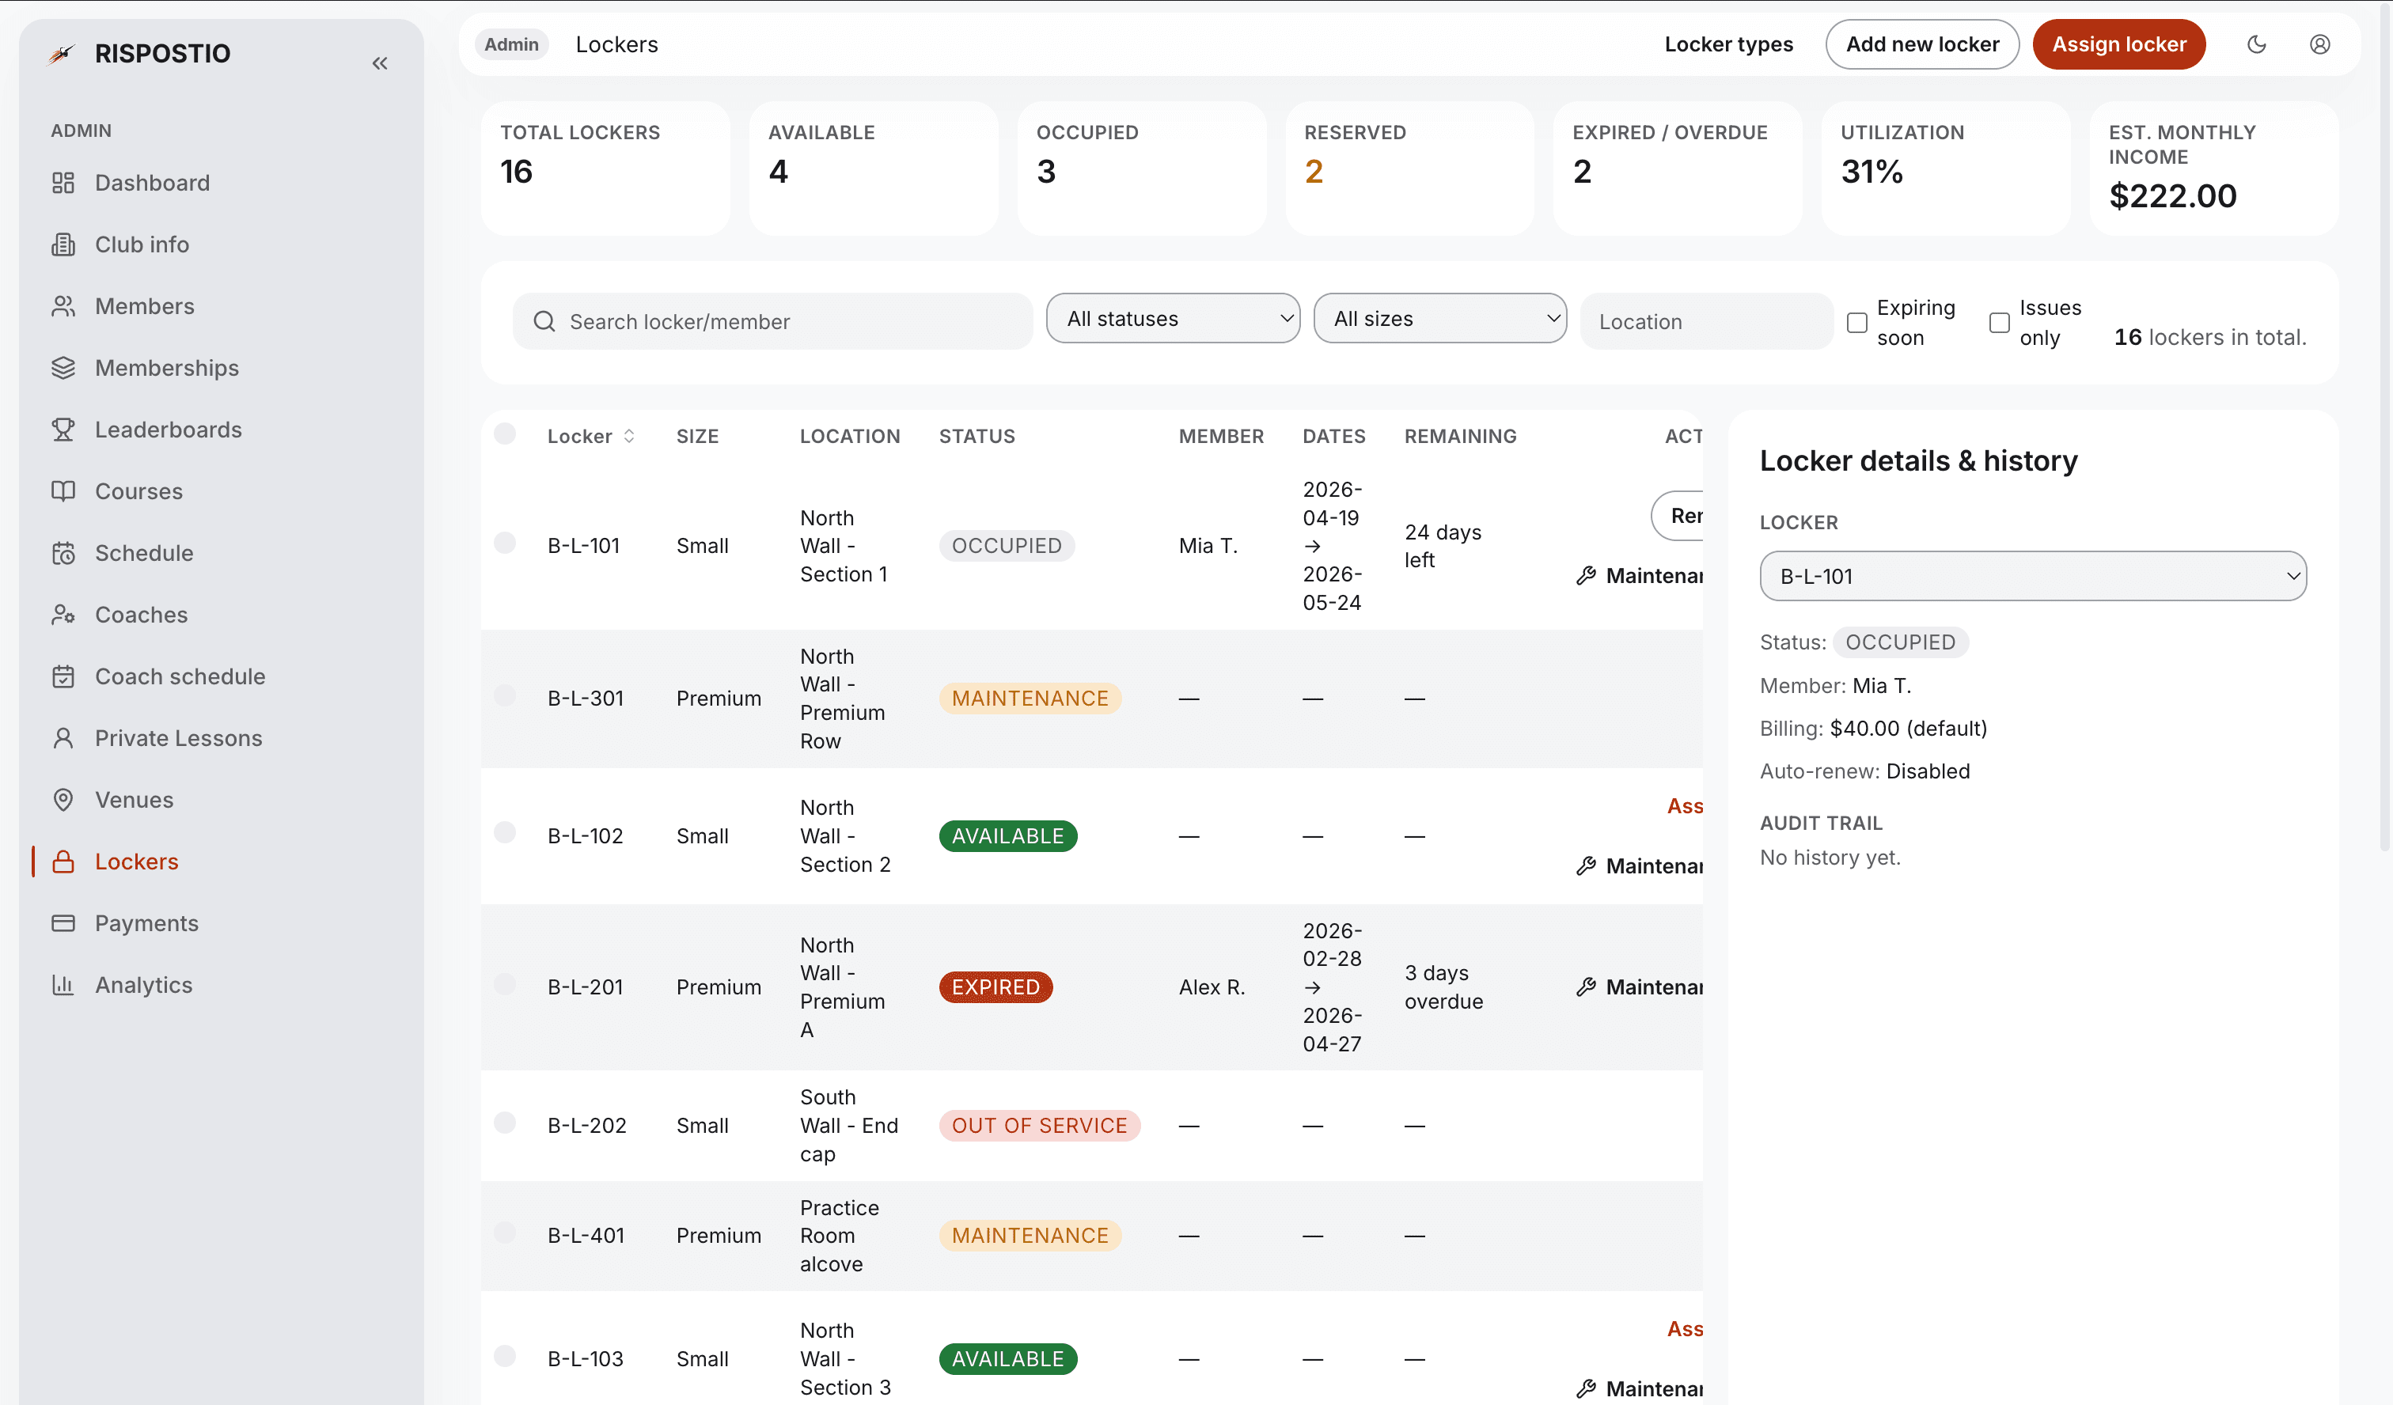Click wrench icon in B-L-201 row
This screenshot has height=1405, width=2393.
coord(1586,987)
